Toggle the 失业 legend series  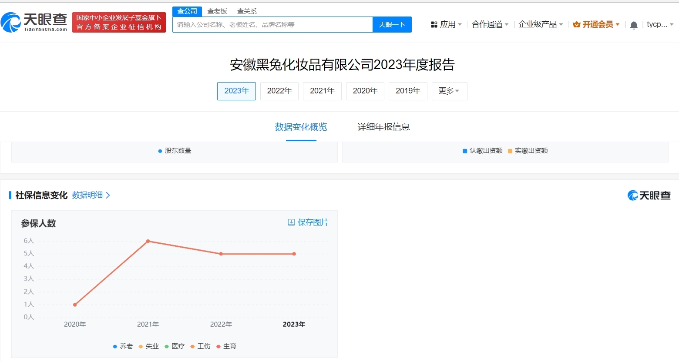click(x=149, y=346)
